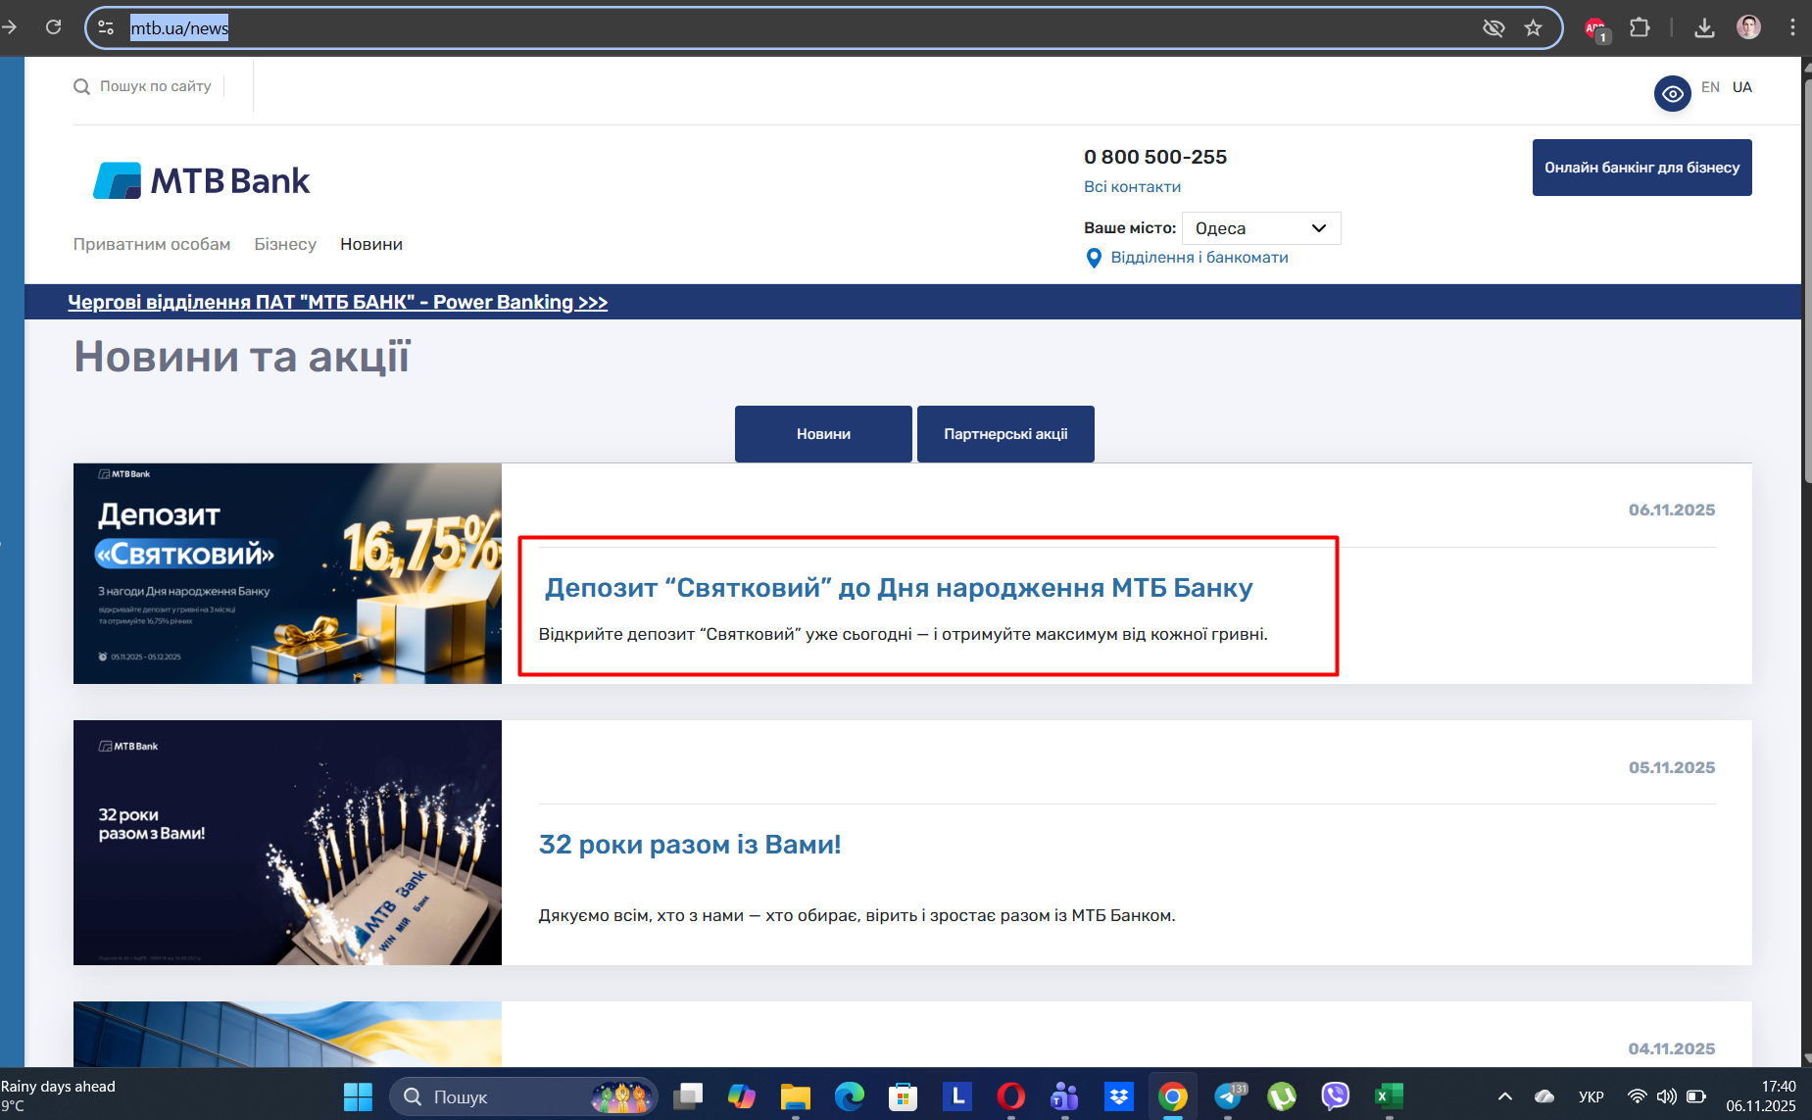1812x1120 pixels.
Task: Switch keyboard language indicator УКР
Action: pos(1592,1096)
